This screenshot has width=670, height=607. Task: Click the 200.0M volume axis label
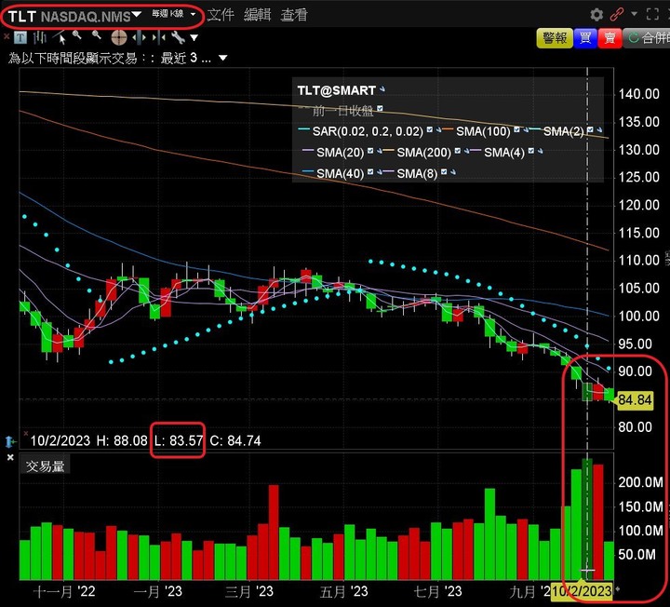(640, 482)
